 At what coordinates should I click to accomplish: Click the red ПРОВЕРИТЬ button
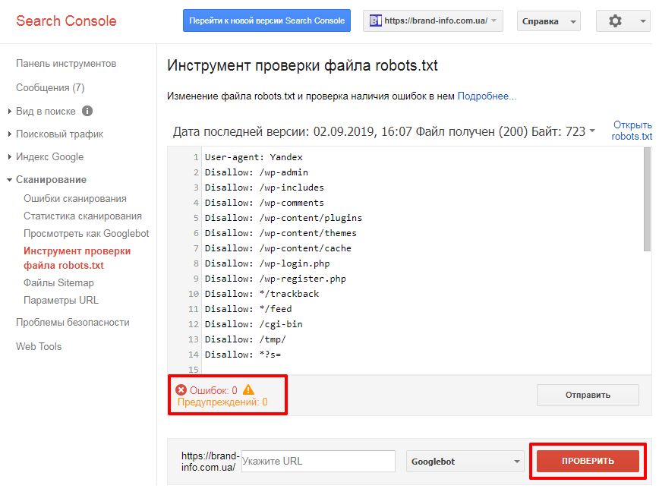(x=588, y=461)
